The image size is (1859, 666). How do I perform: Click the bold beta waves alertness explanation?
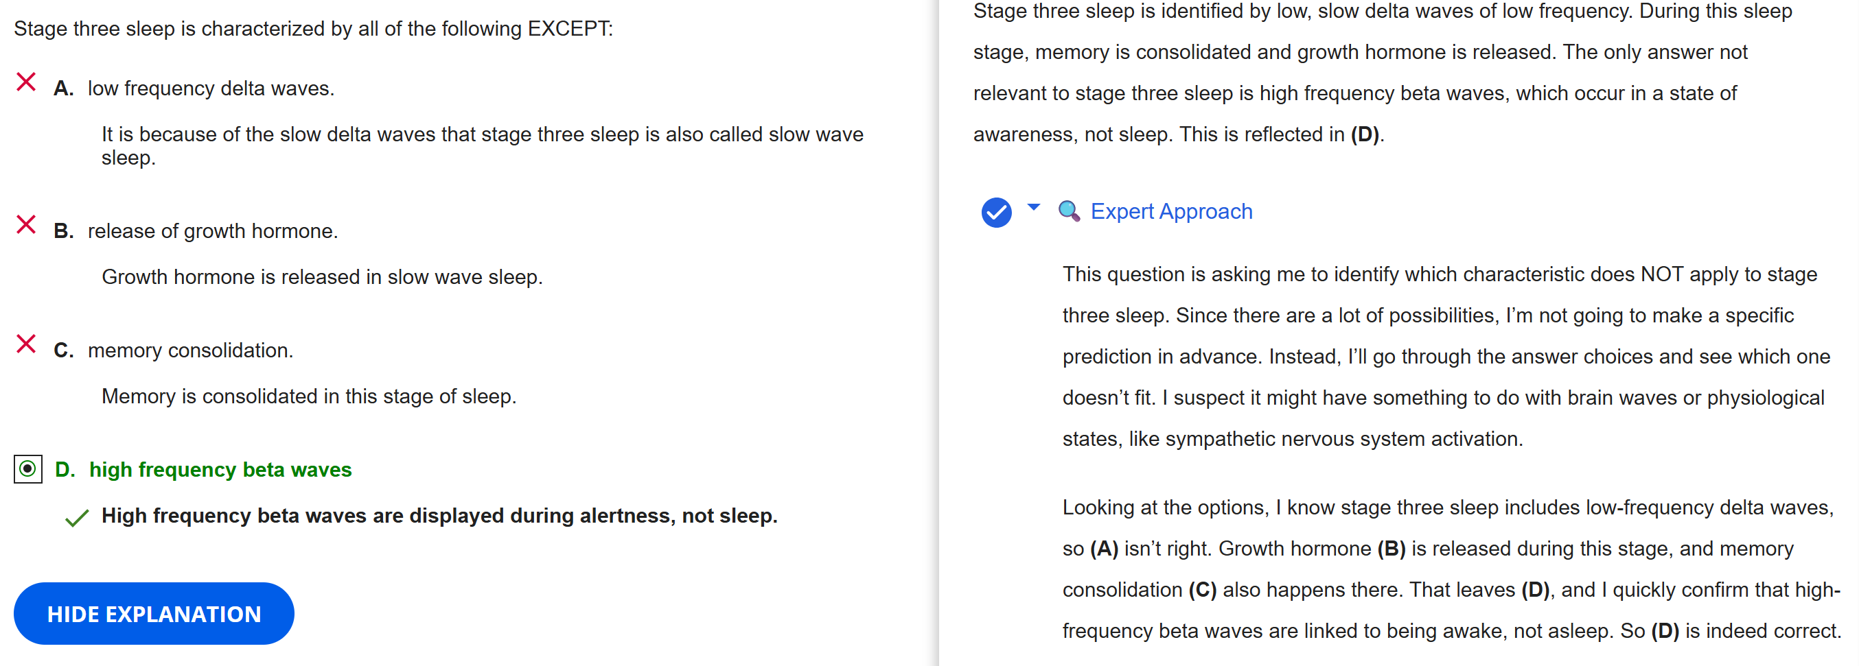439,516
